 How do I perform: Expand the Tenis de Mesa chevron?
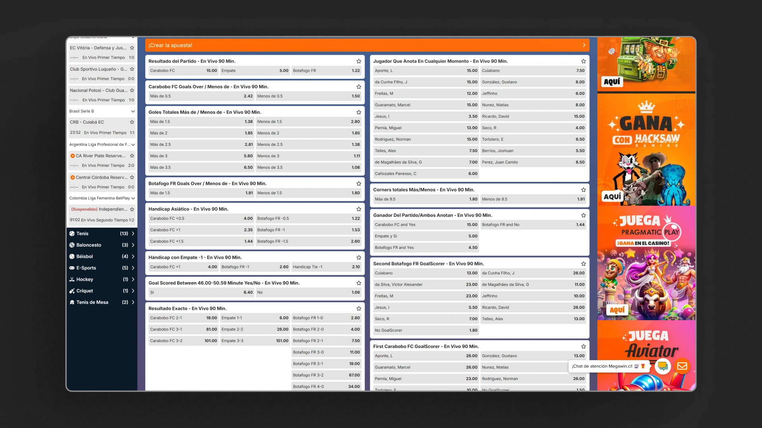133,302
